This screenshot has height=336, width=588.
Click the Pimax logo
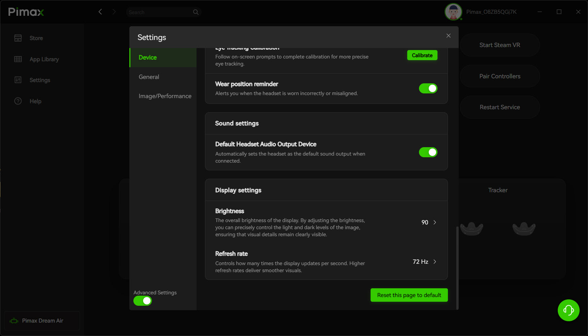pos(26,12)
